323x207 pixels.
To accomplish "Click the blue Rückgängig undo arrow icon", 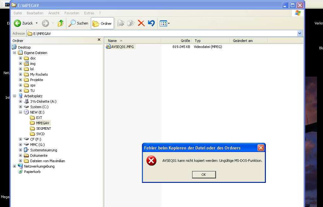I will click(151, 23).
